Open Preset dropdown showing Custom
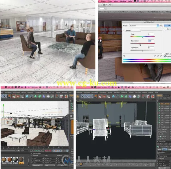The image size is (171, 169). [144, 26]
